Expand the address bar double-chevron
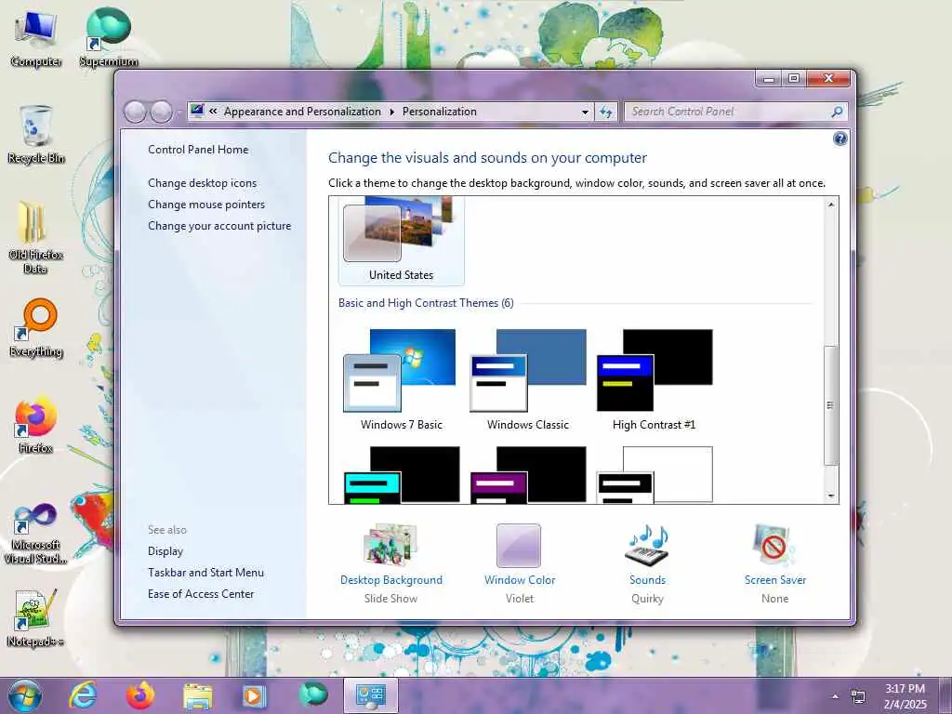Screen dimensions: 952x714 (213, 112)
